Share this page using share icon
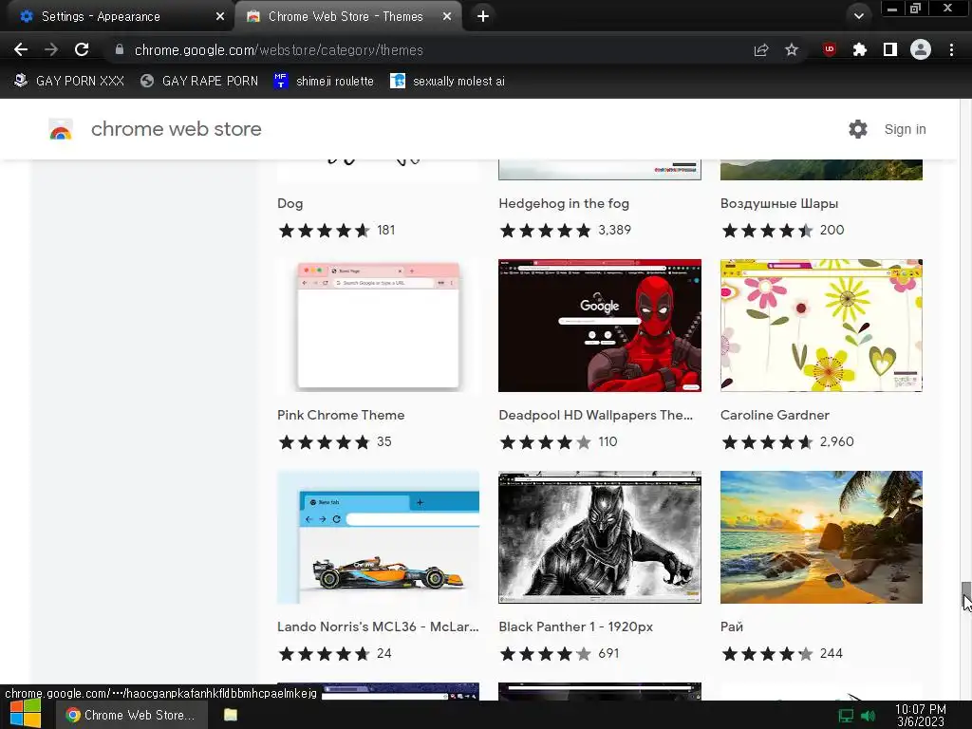This screenshot has height=729, width=972. pos(761,50)
